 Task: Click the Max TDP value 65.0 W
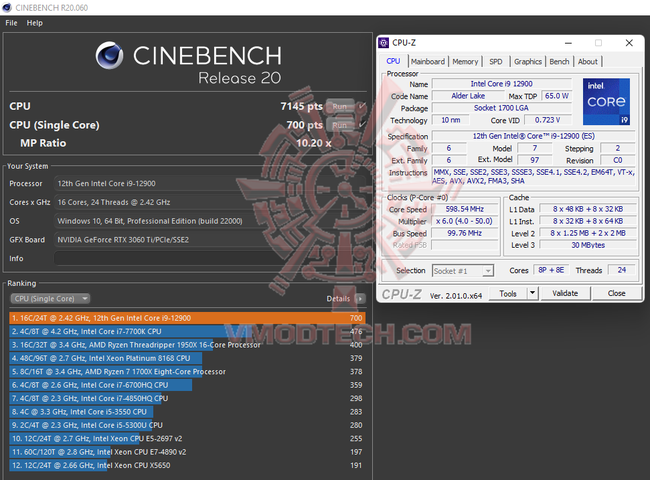pos(557,96)
